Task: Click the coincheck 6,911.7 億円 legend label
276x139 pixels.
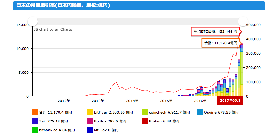Action: coord(169,112)
